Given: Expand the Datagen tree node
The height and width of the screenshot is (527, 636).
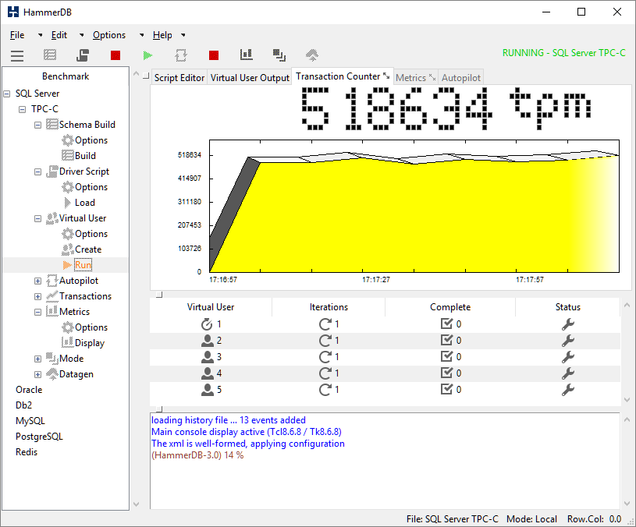Looking at the screenshot, I should tap(37, 375).
